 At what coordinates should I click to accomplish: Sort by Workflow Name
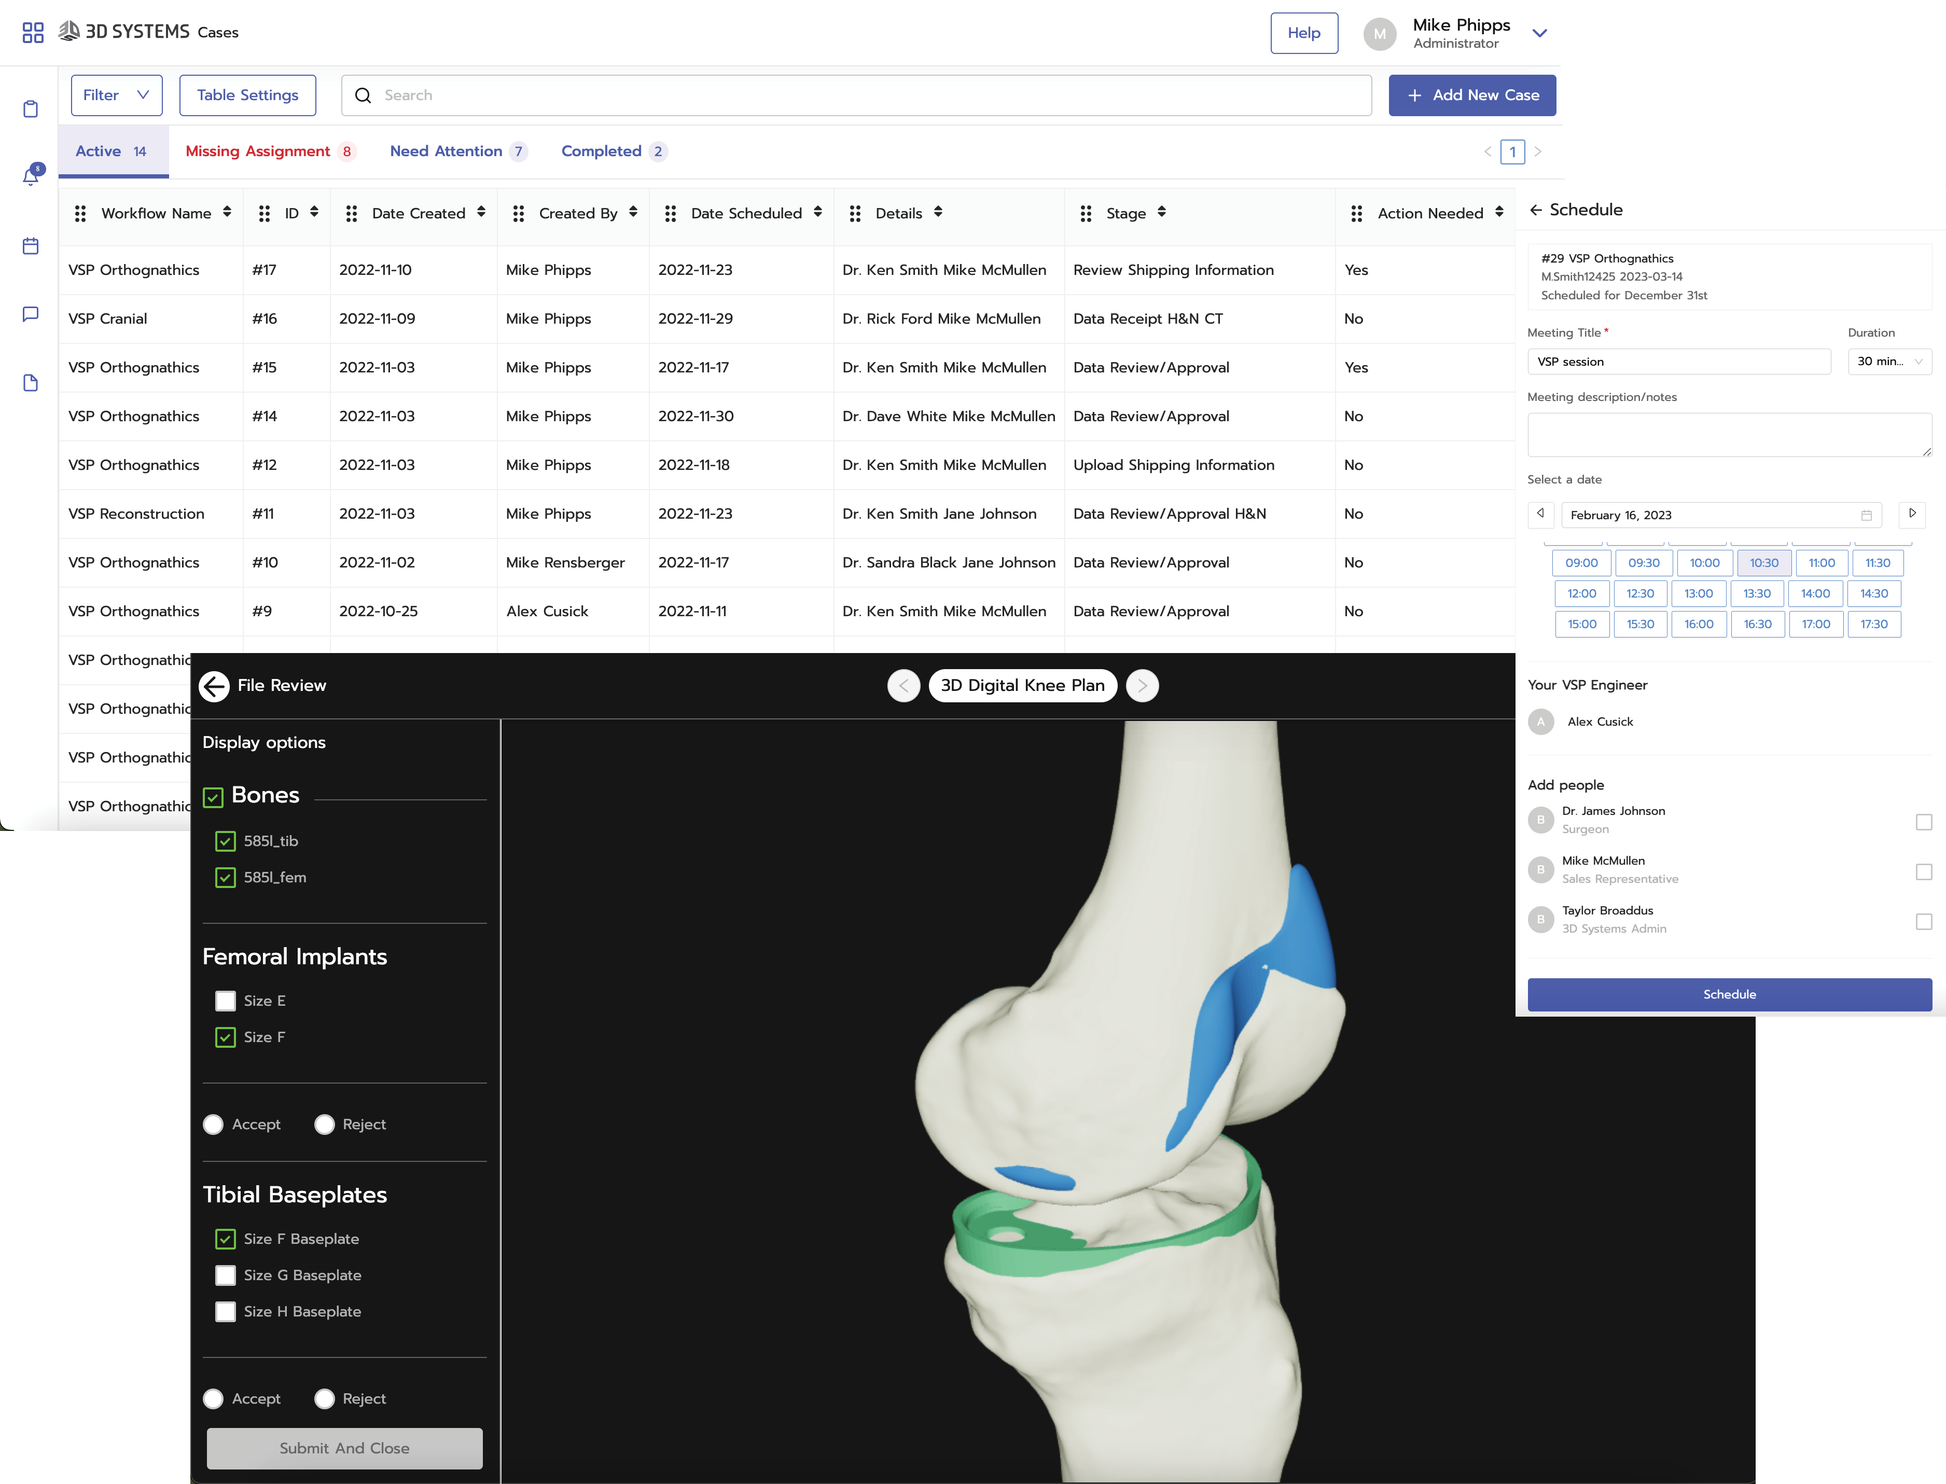(x=227, y=212)
